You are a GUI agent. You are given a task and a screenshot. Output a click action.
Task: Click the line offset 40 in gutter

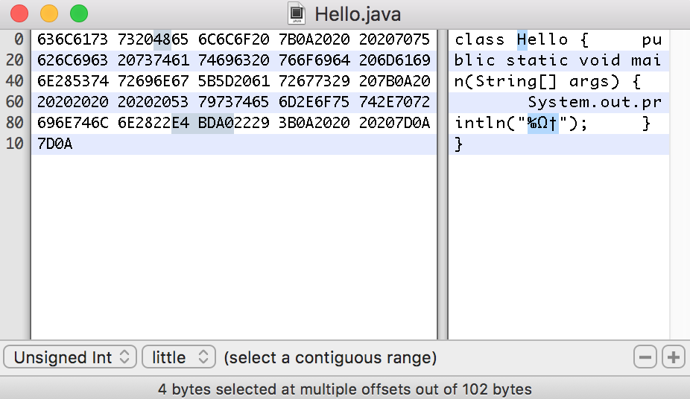pos(15,81)
